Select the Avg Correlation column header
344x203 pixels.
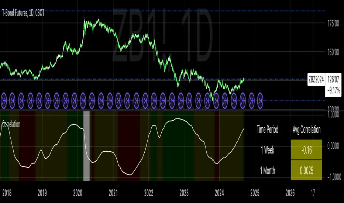306,130
